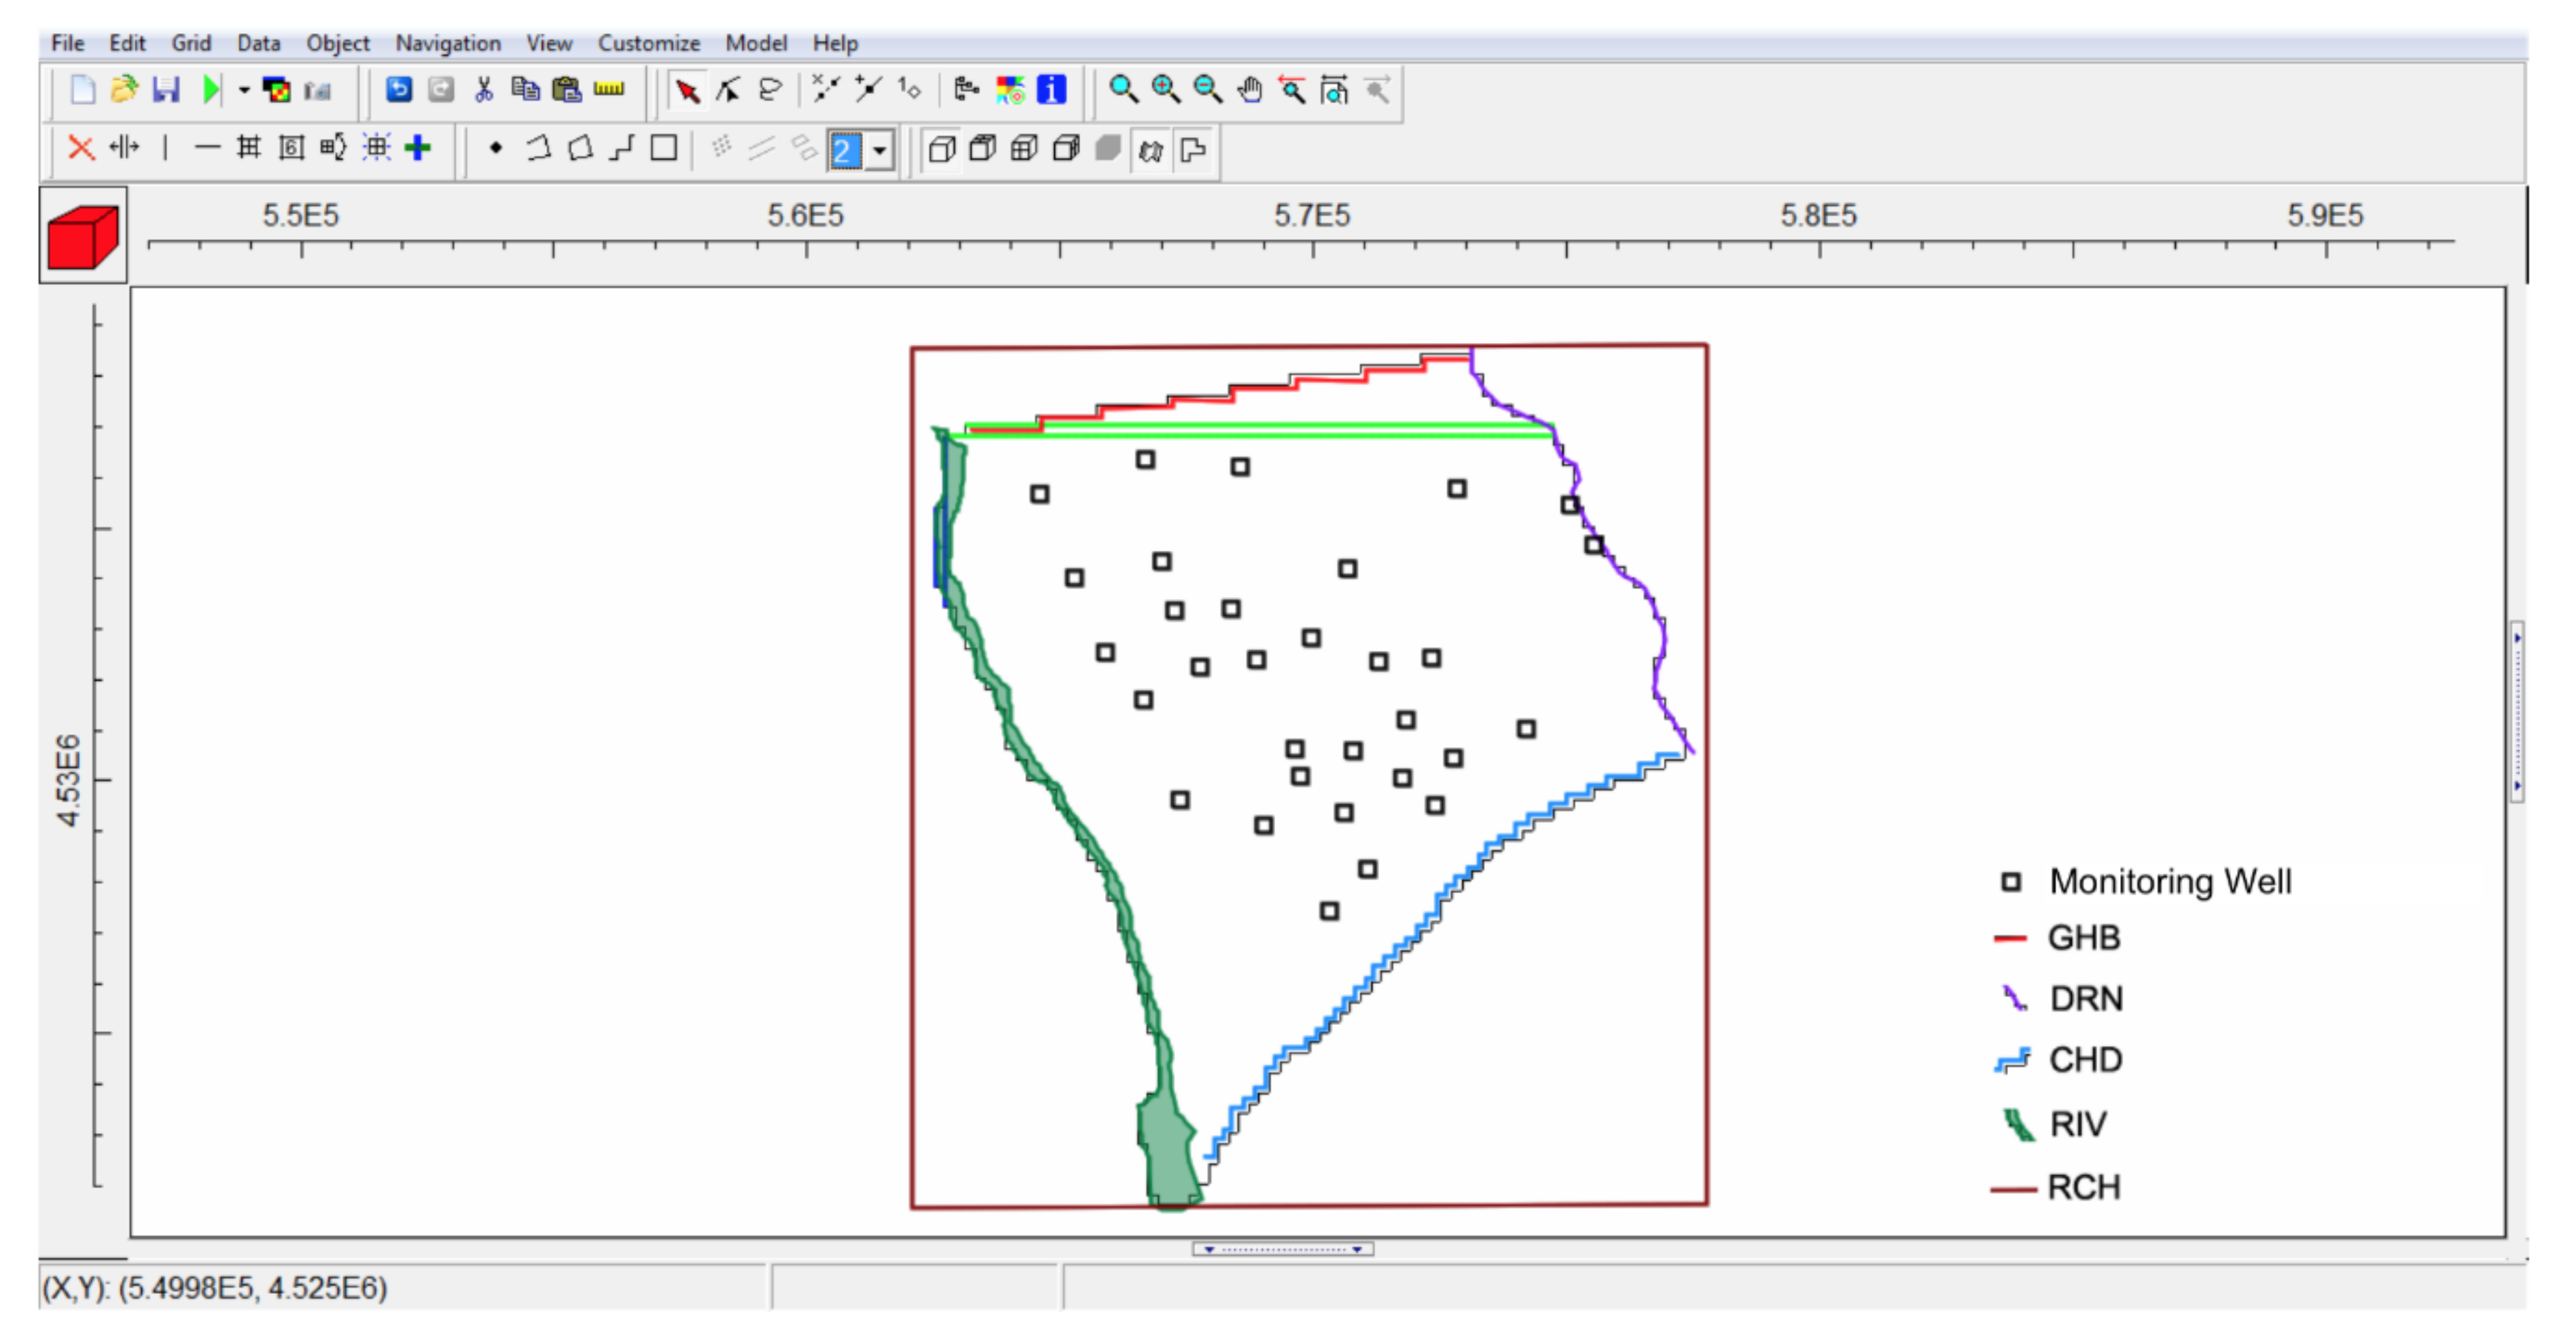
Task: Activate the red arrow select-objects tool
Action: coord(687,91)
